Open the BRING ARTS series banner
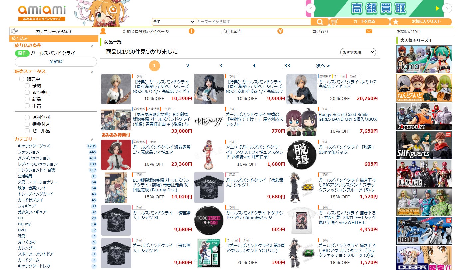 click(424, 174)
